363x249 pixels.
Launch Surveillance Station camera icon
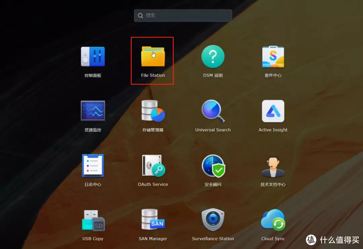coord(213,220)
